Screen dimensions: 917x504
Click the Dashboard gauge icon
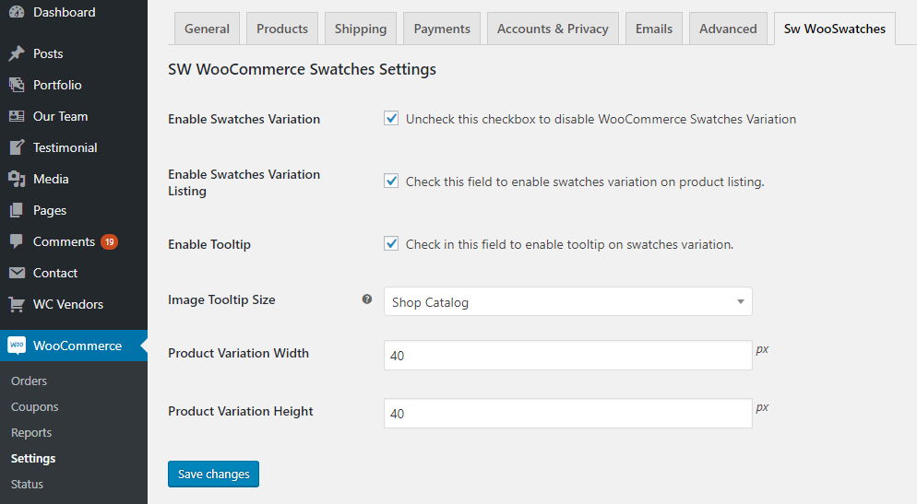17,12
